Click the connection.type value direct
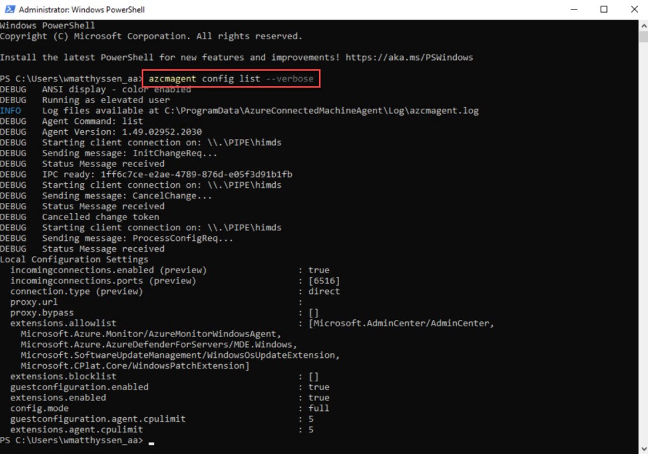648x454 pixels. pyautogui.click(x=324, y=291)
